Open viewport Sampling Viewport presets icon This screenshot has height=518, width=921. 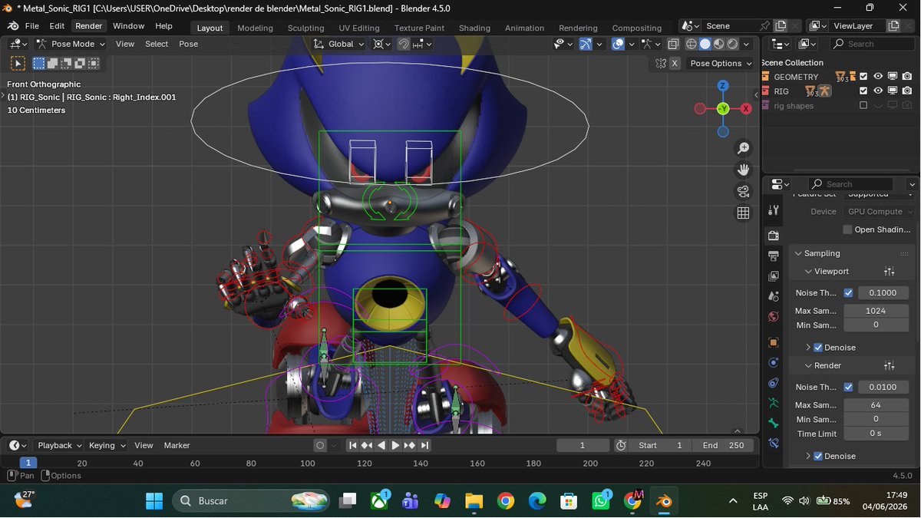890,271
